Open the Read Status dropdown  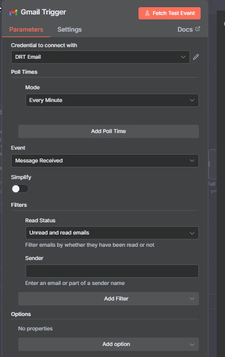(112, 233)
